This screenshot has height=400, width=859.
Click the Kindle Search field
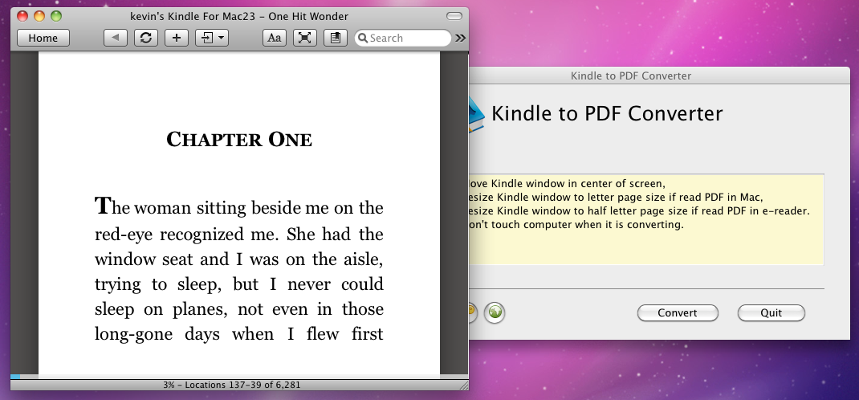403,38
